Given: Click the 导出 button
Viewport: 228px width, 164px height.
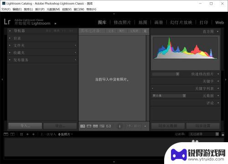Looking at the screenshot, I should pos(60,126).
